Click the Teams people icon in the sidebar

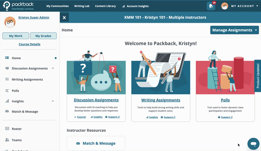tap(7, 140)
